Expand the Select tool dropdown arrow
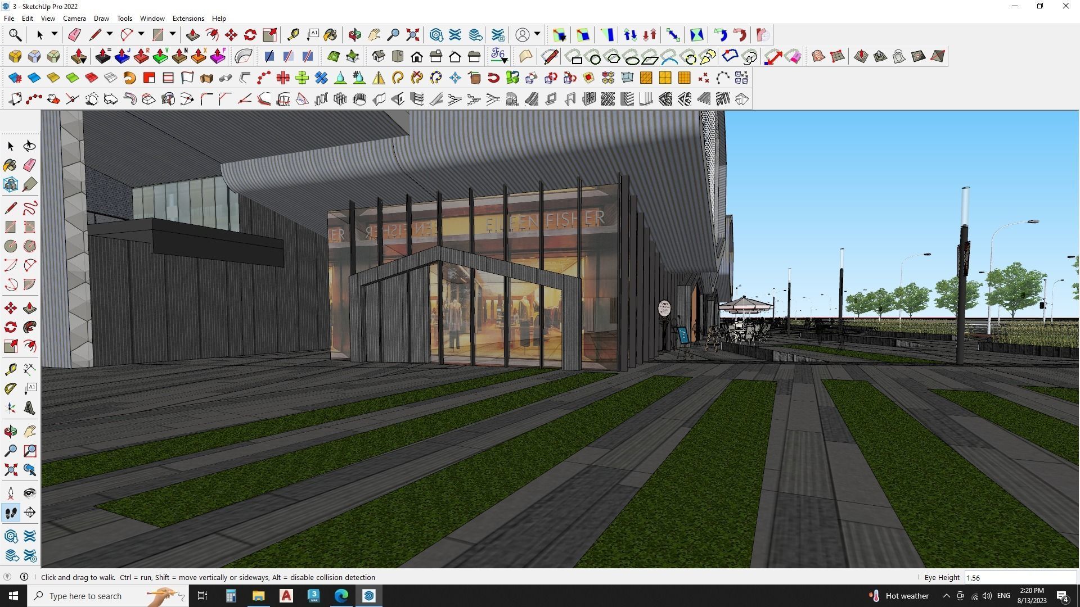Viewport: 1080px width, 607px height. click(55, 34)
